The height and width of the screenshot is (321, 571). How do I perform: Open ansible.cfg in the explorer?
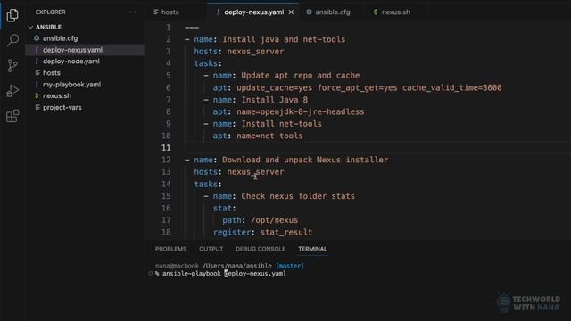tap(60, 38)
